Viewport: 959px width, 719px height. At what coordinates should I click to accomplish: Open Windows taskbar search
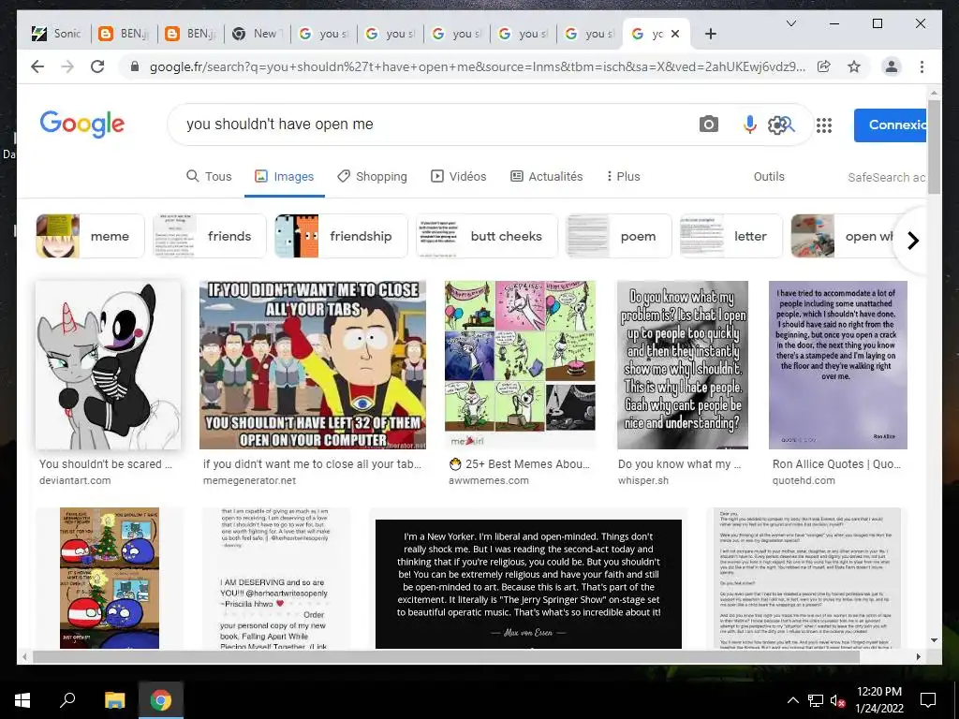(x=67, y=700)
